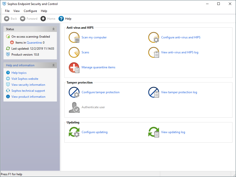Image resolution: width=236 pixels, height=177 pixels.
Task: Open the Configure menu
Action: [x=30, y=11]
